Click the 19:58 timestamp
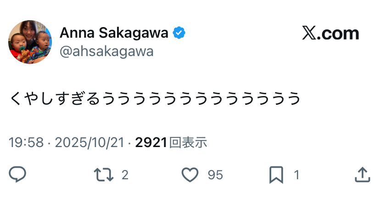This screenshot has width=380, height=199. tap(26, 142)
